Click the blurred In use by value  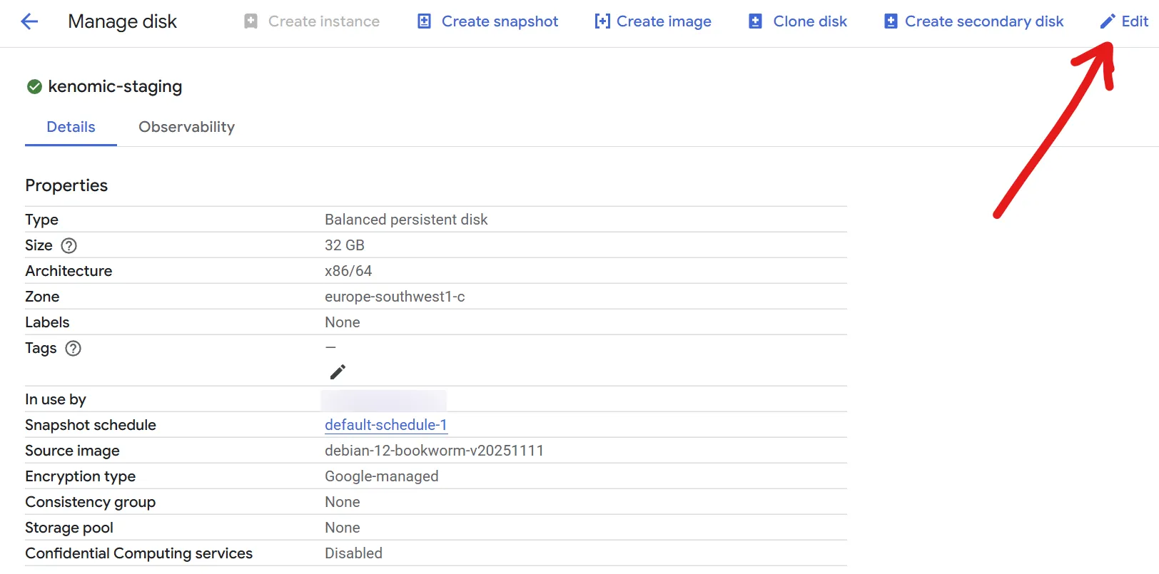coord(383,400)
